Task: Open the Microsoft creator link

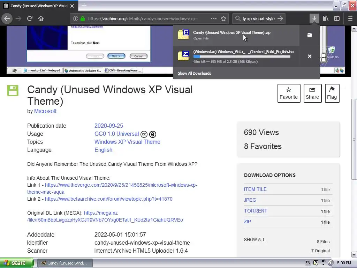Action: (x=45, y=111)
